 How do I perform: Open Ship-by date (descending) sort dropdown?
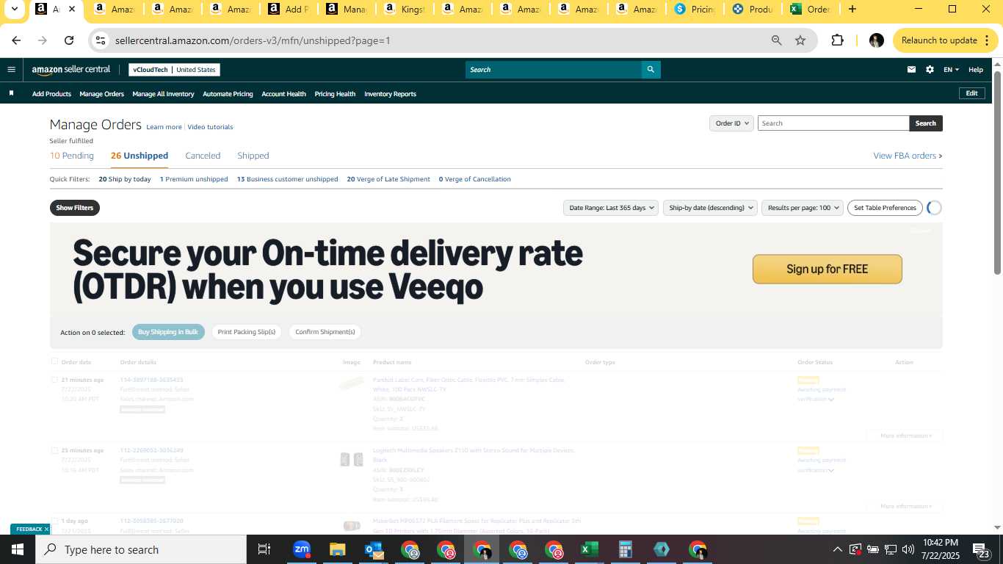click(x=711, y=208)
